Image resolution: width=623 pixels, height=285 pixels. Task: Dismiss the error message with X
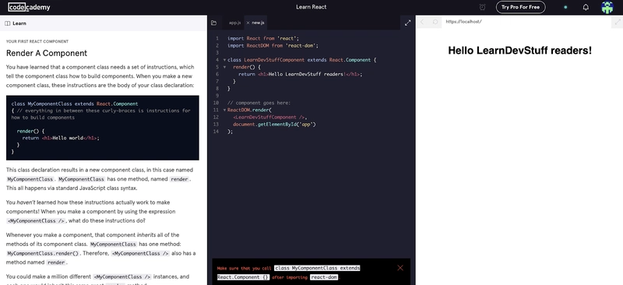coord(400,268)
